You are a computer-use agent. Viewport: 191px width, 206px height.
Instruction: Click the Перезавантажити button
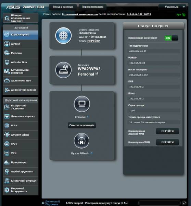tap(92, 7)
